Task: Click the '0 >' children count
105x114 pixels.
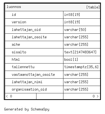Action: (96, 96)
